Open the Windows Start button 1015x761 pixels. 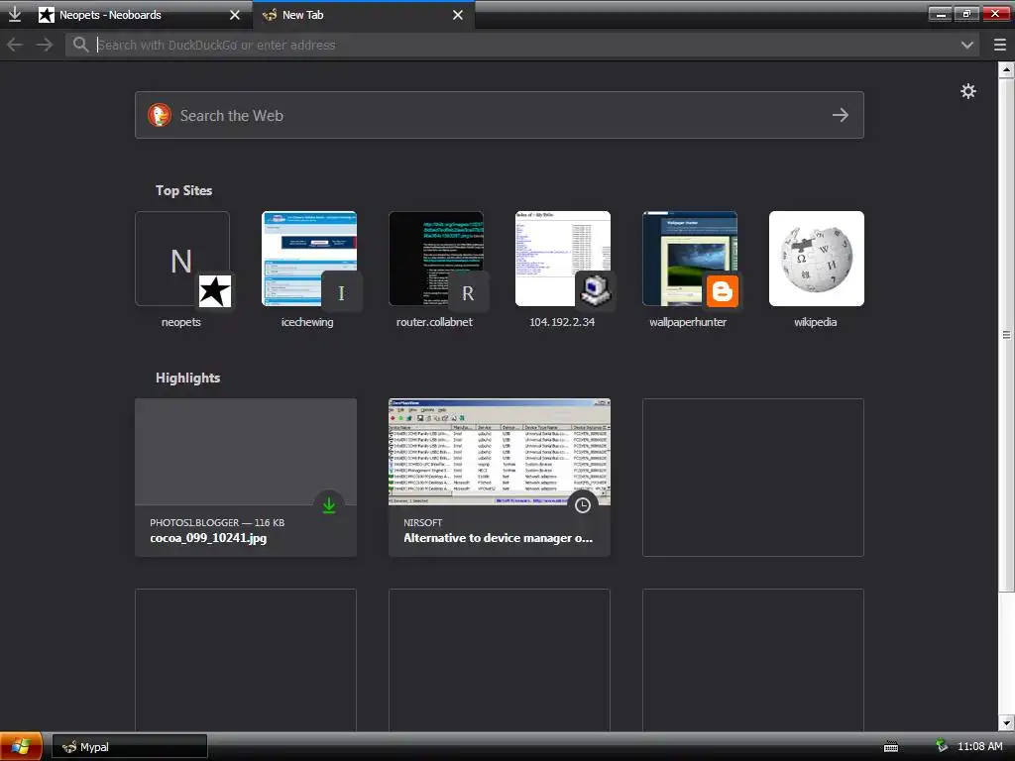[21, 747]
